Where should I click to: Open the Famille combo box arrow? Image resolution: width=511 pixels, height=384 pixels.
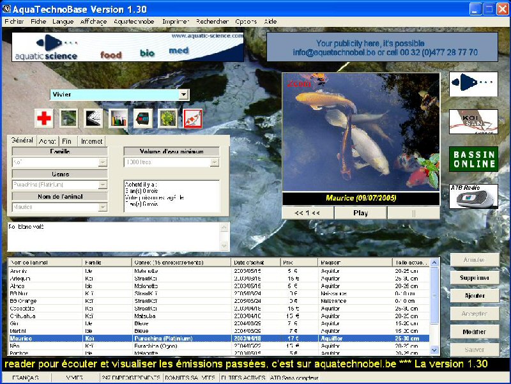click(x=102, y=163)
